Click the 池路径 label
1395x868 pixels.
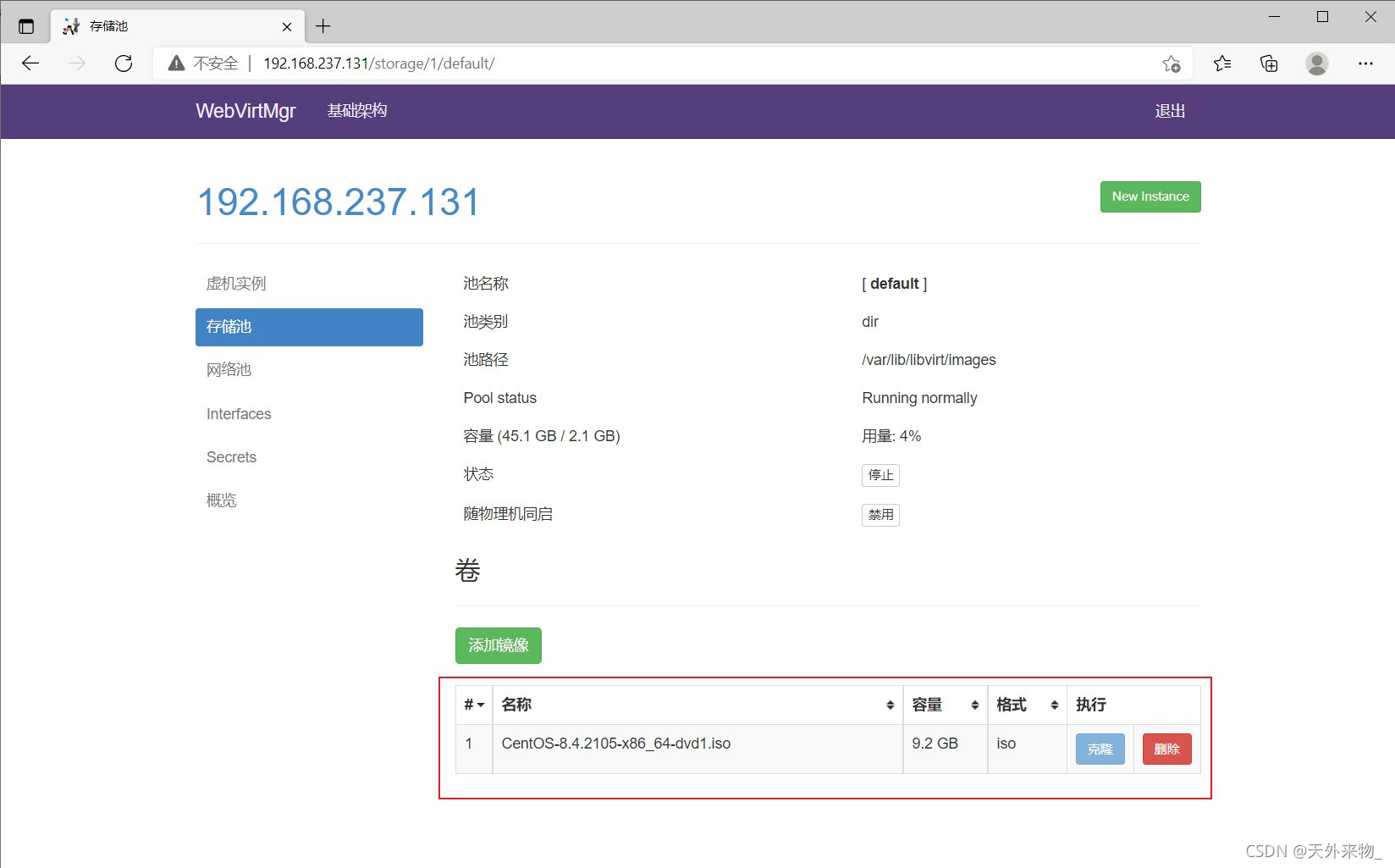(x=486, y=360)
